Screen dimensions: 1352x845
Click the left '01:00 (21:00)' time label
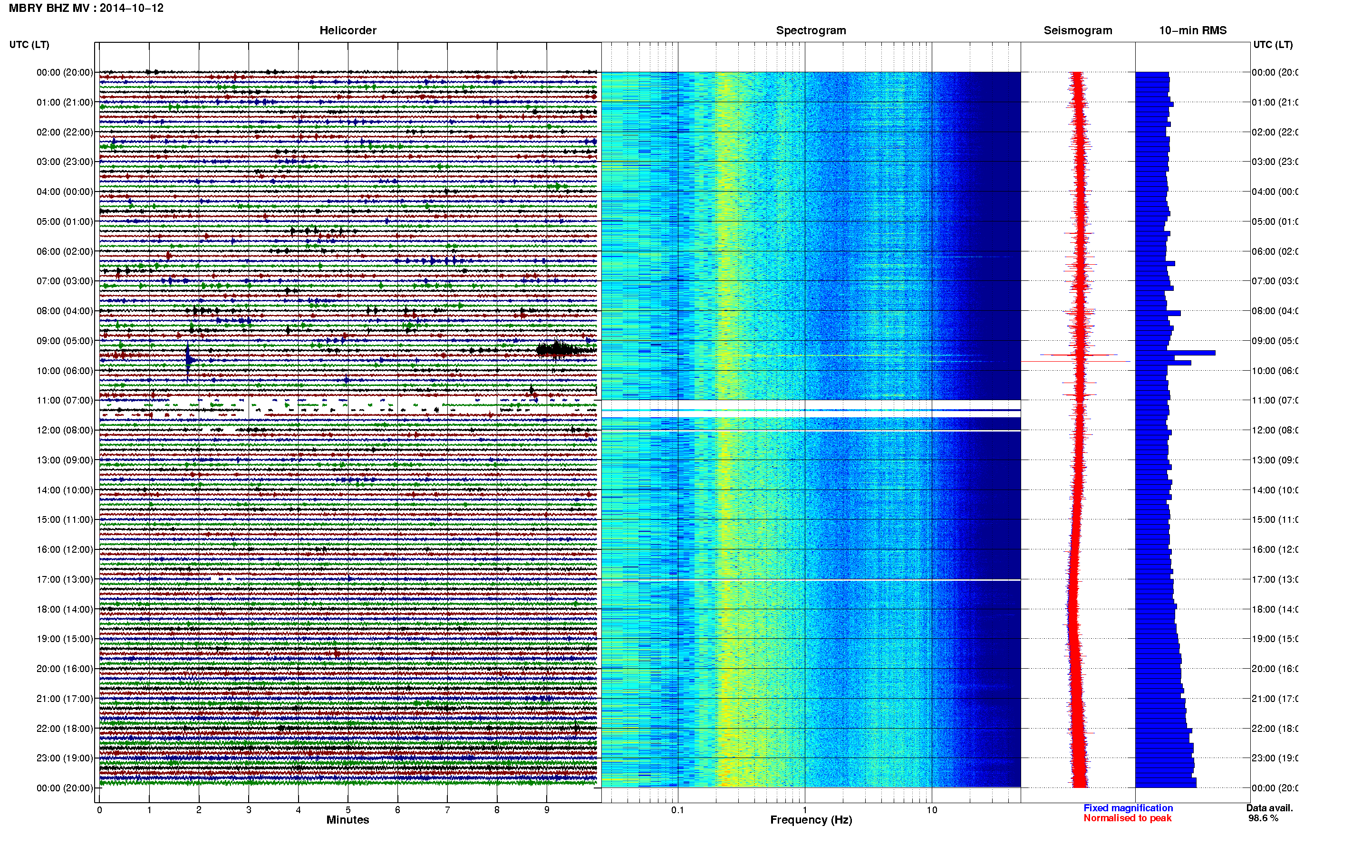65,102
